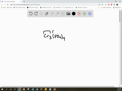Select the eraser tool
122x91 pixels.
[58, 14]
